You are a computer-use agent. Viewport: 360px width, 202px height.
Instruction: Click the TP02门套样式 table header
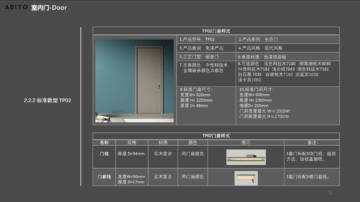216,136
